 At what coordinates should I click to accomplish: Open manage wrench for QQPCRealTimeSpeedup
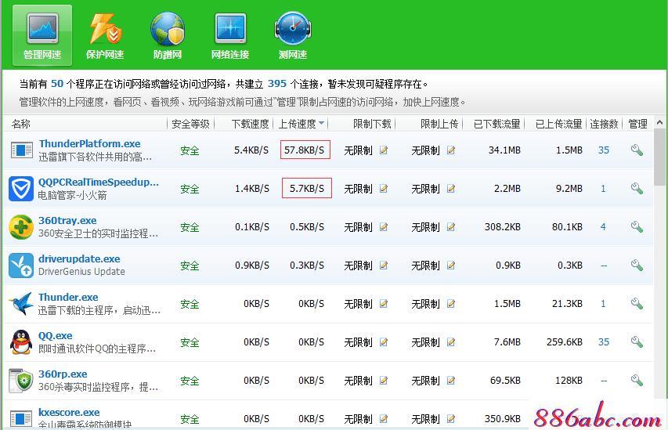click(637, 188)
